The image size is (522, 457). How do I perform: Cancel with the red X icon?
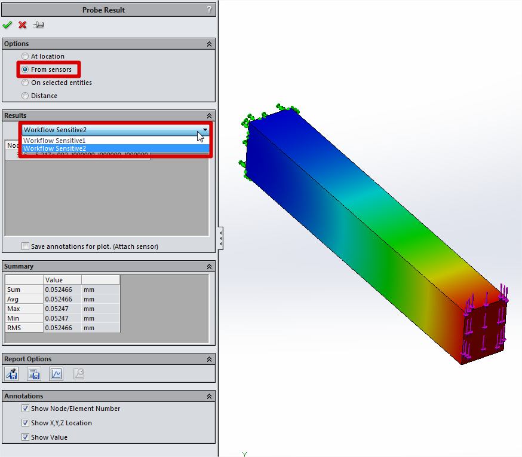click(23, 25)
